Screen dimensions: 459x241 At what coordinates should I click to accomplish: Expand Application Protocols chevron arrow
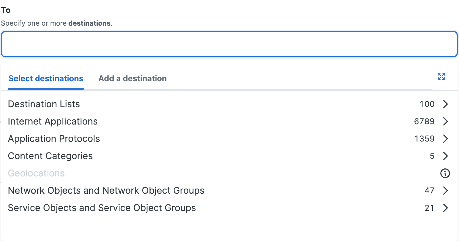(x=445, y=139)
